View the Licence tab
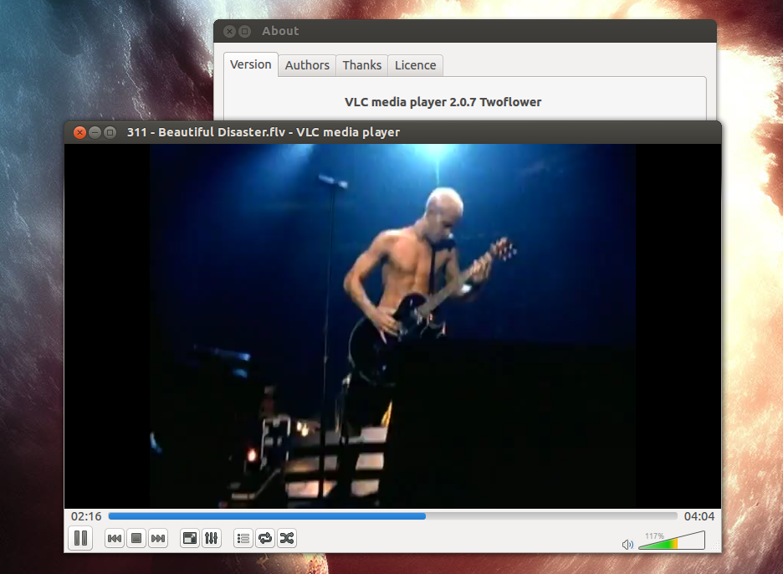Viewport: 783px width, 574px height. tap(415, 64)
